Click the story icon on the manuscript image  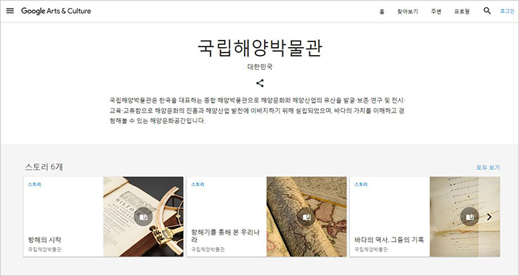pos(470,216)
